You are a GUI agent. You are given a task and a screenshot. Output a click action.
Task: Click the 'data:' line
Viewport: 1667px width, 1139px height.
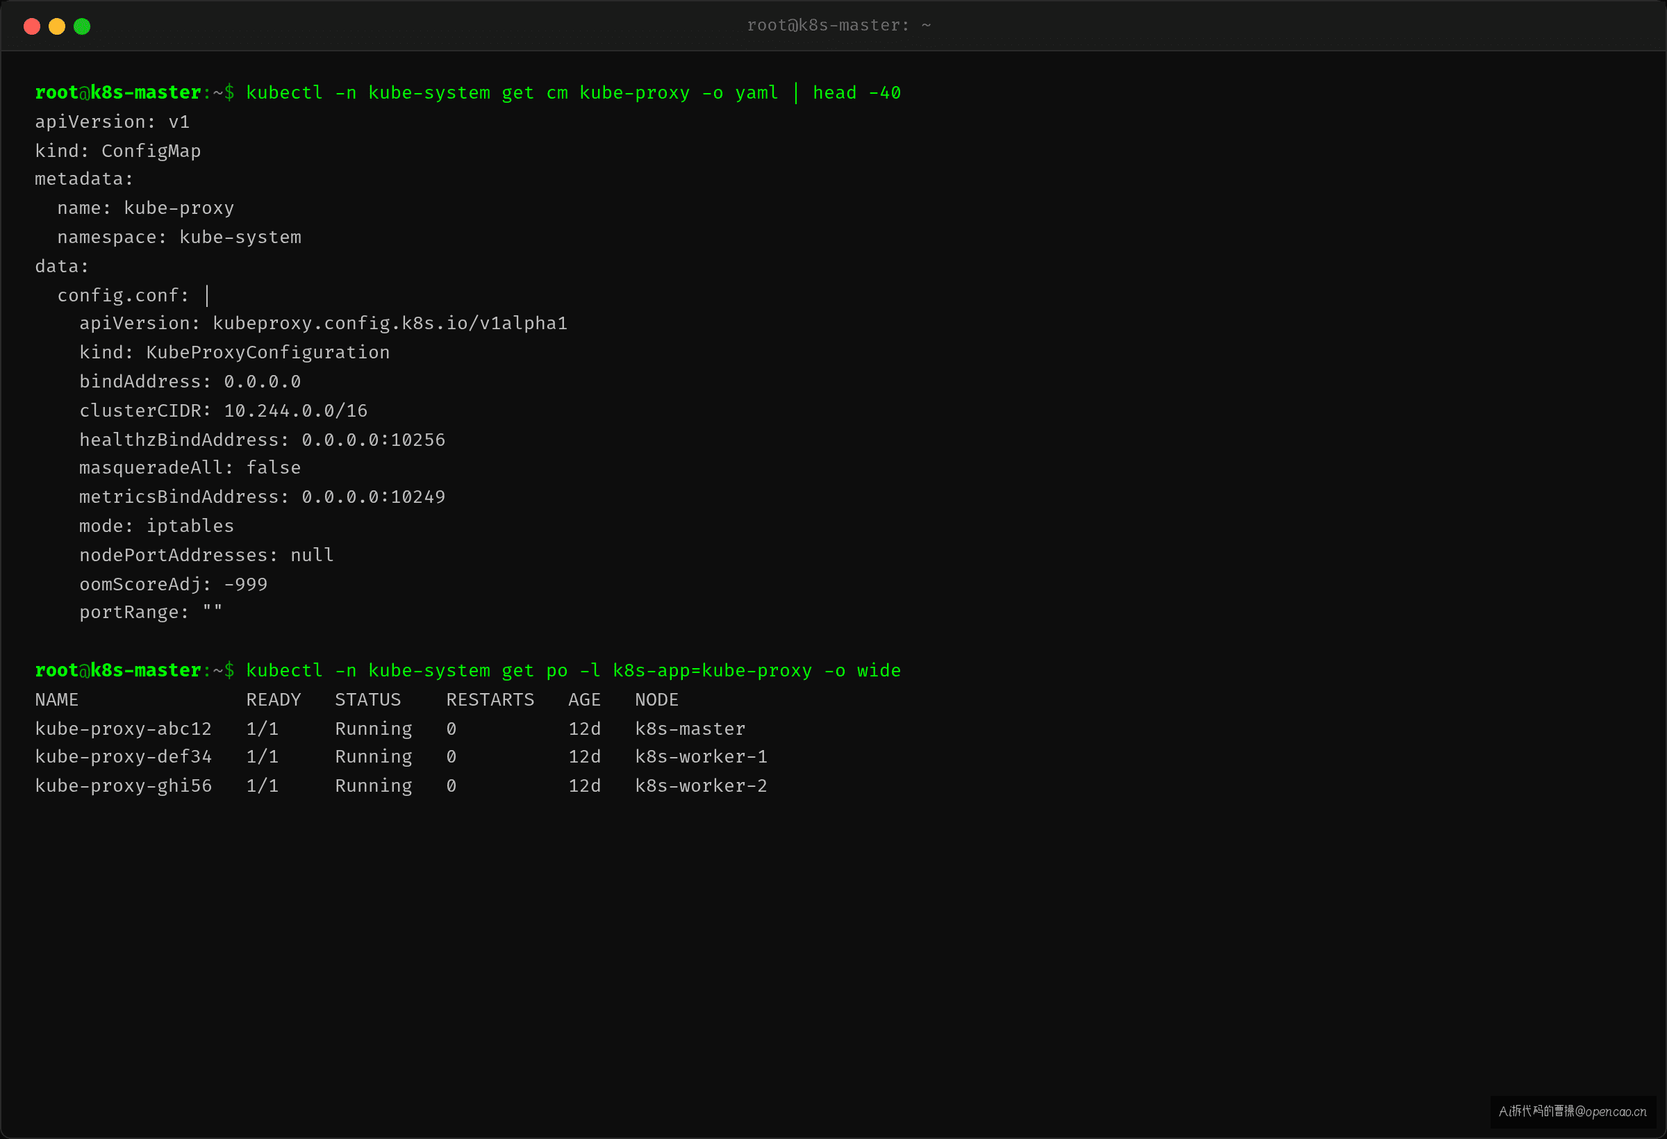(x=63, y=266)
